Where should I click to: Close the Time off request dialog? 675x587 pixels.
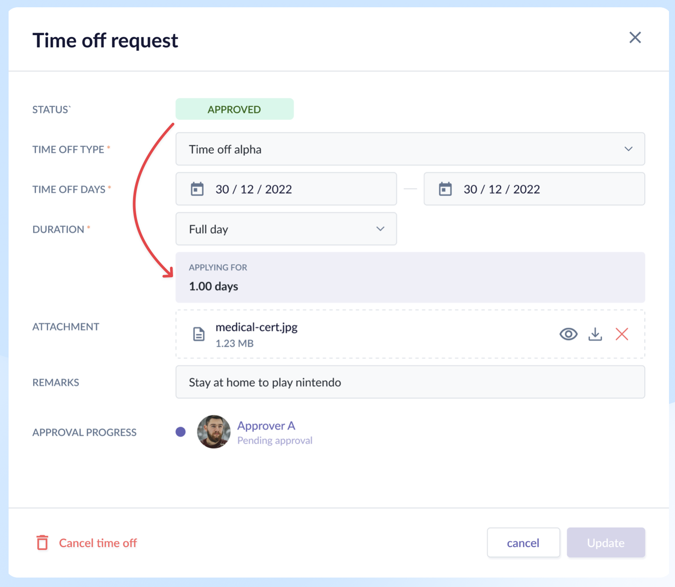635,38
